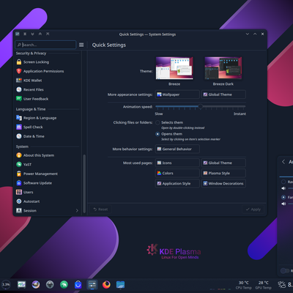
Task: Open Icons most used page
Action: (x=177, y=163)
